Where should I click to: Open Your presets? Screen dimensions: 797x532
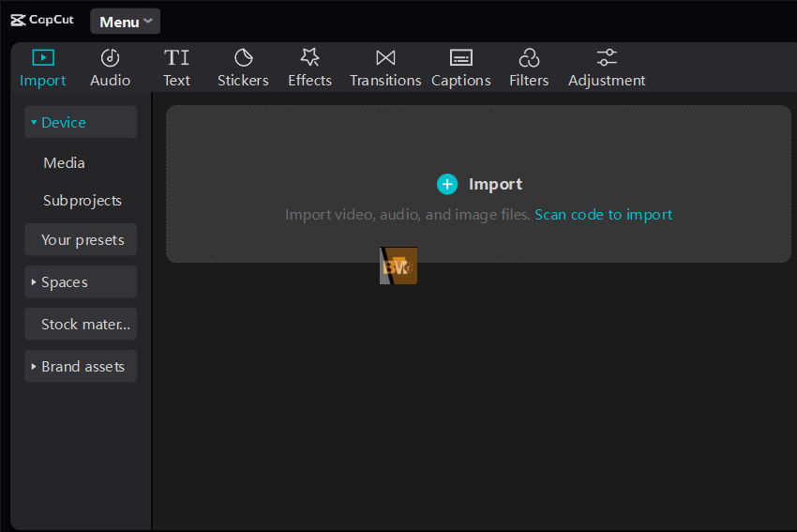(82, 240)
